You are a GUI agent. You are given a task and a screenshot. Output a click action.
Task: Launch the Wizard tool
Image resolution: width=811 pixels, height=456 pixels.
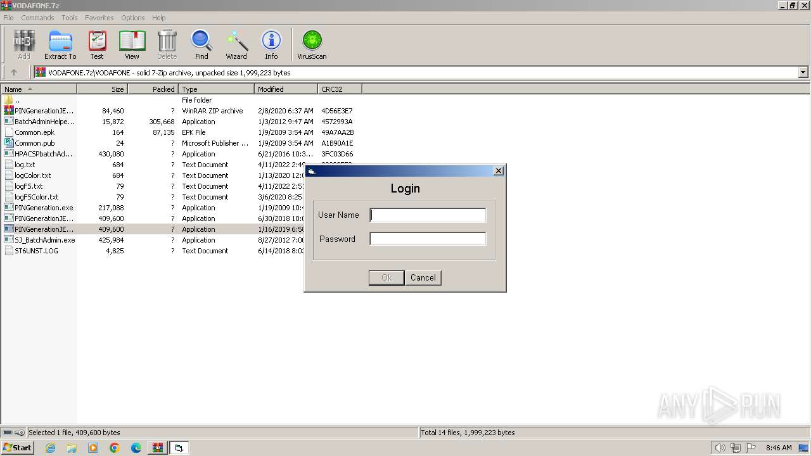pos(236,45)
